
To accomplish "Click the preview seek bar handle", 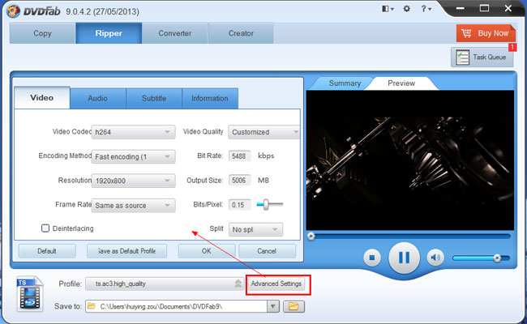I will [x=311, y=237].
